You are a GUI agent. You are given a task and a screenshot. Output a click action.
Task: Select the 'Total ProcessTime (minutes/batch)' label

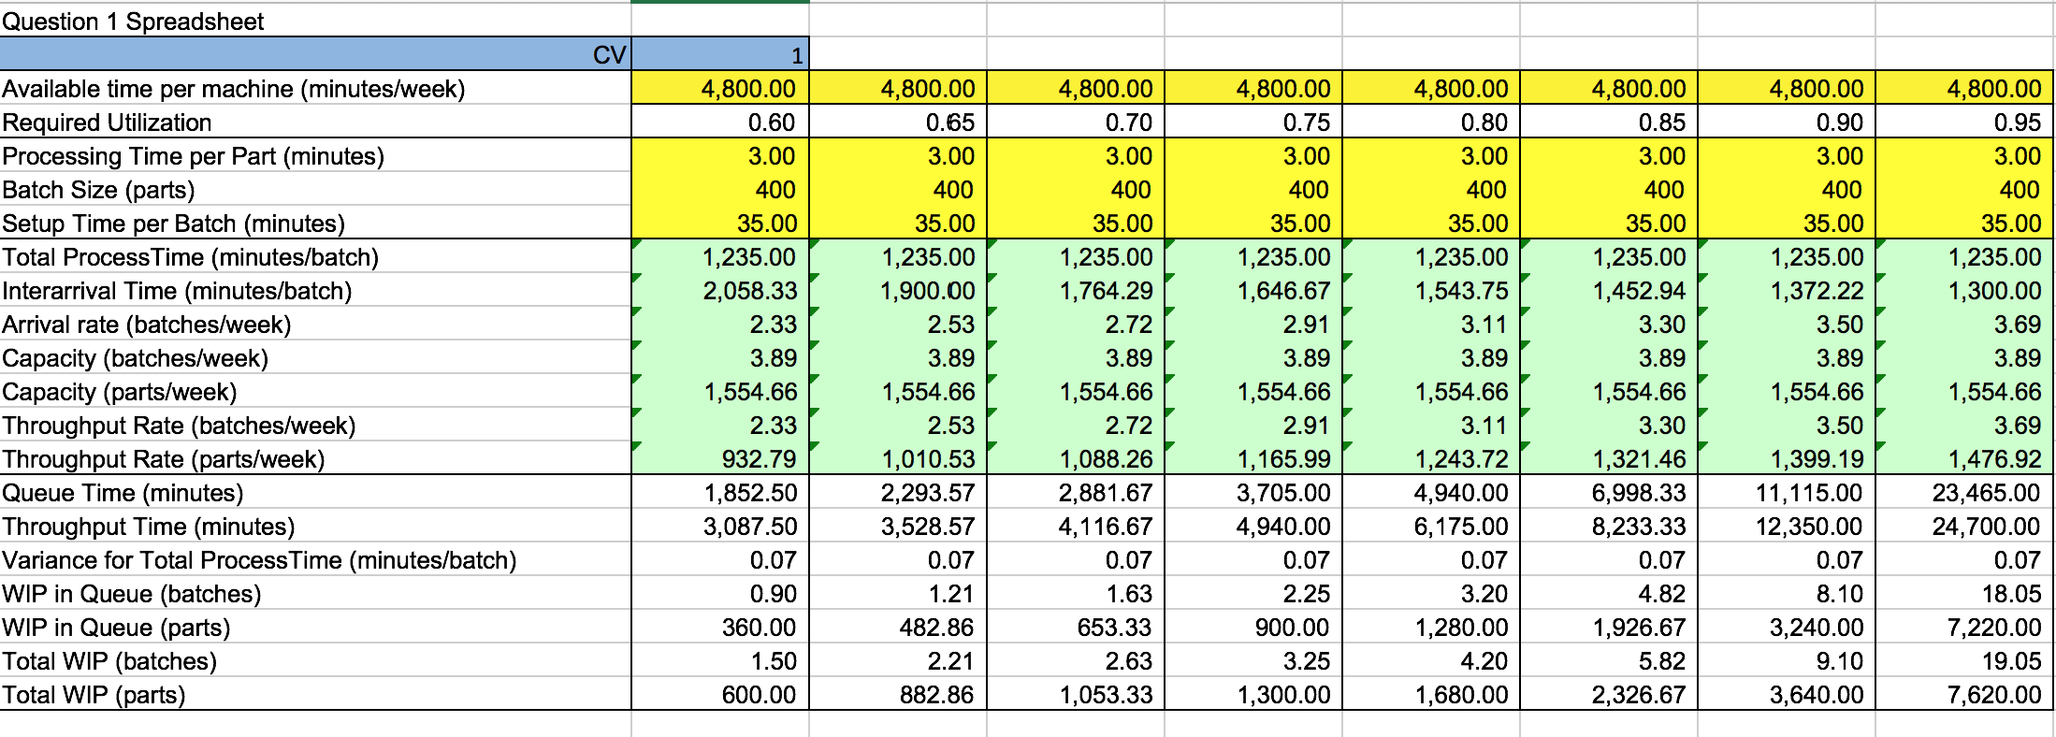click(190, 257)
